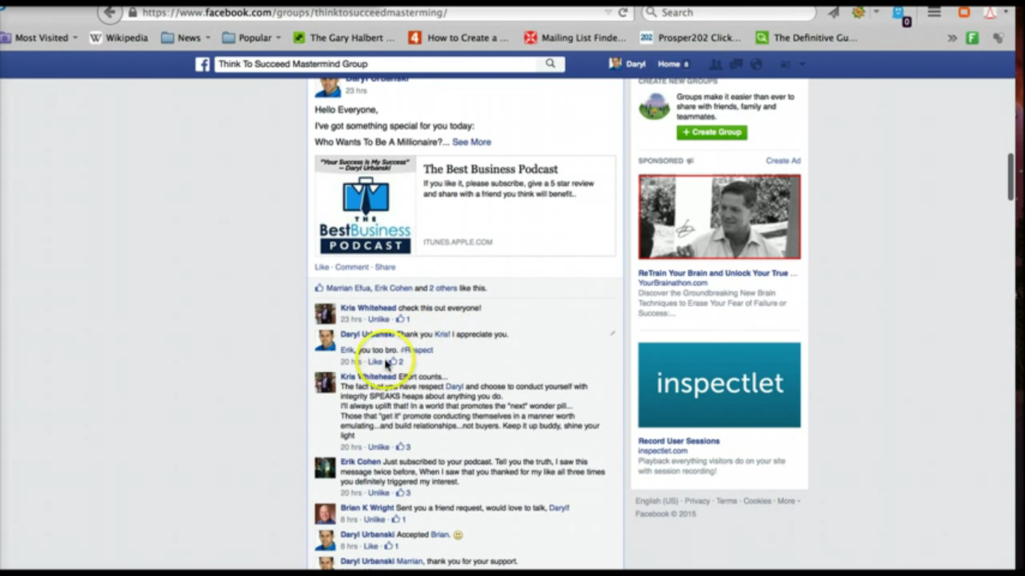The image size is (1025, 576).
Task: Open Facebook friend requests icon
Action: click(x=716, y=64)
